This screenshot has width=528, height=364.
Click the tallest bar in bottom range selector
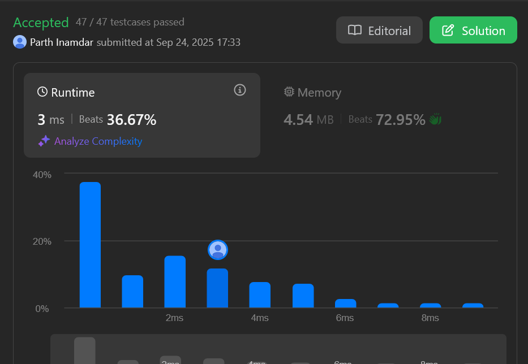click(x=85, y=350)
